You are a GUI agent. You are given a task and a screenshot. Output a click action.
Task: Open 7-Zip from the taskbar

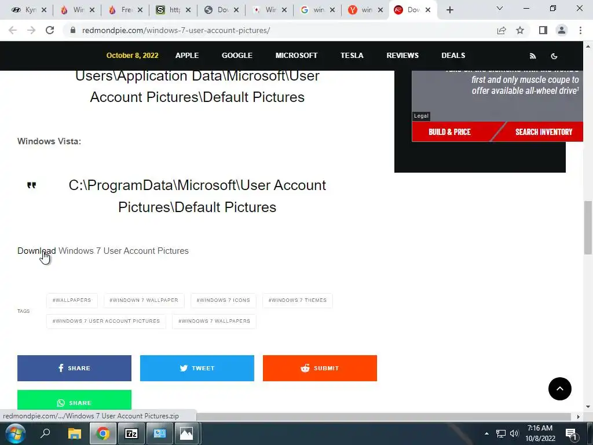coord(131,433)
